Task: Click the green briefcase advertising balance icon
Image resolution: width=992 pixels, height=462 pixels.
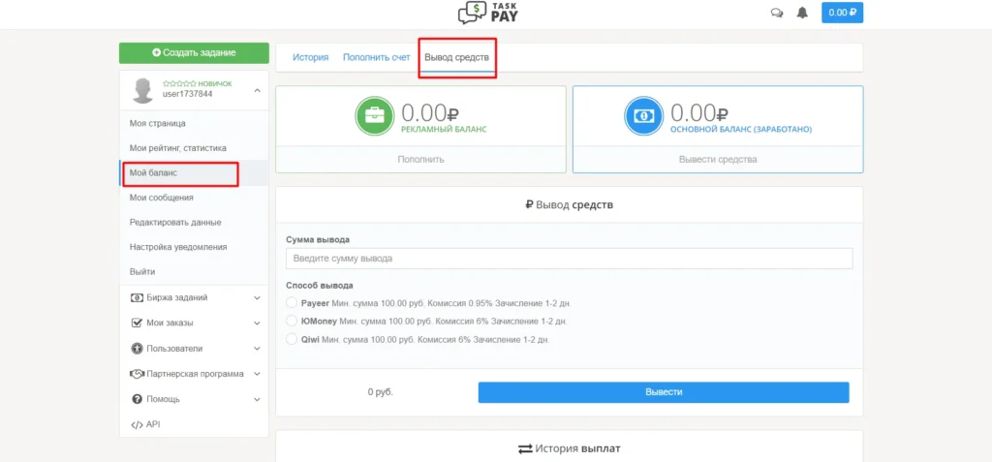Action: coord(375,116)
